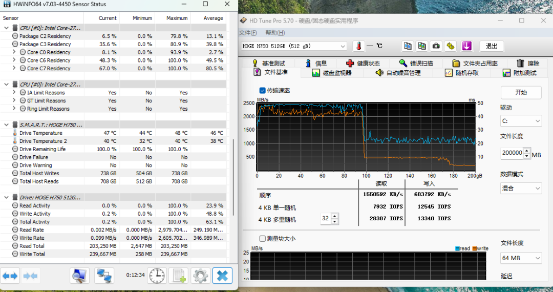Click HWiNFO log file add icon

click(179, 276)
